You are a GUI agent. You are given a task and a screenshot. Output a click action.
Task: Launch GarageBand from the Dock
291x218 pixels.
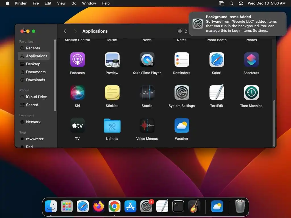tap(194, 206)
